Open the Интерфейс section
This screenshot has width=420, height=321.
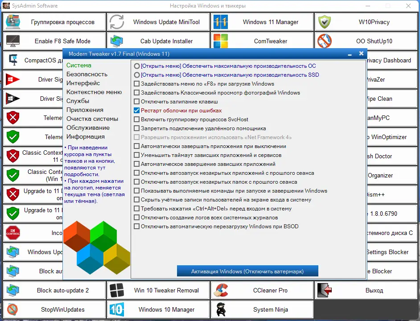[83, 83]
